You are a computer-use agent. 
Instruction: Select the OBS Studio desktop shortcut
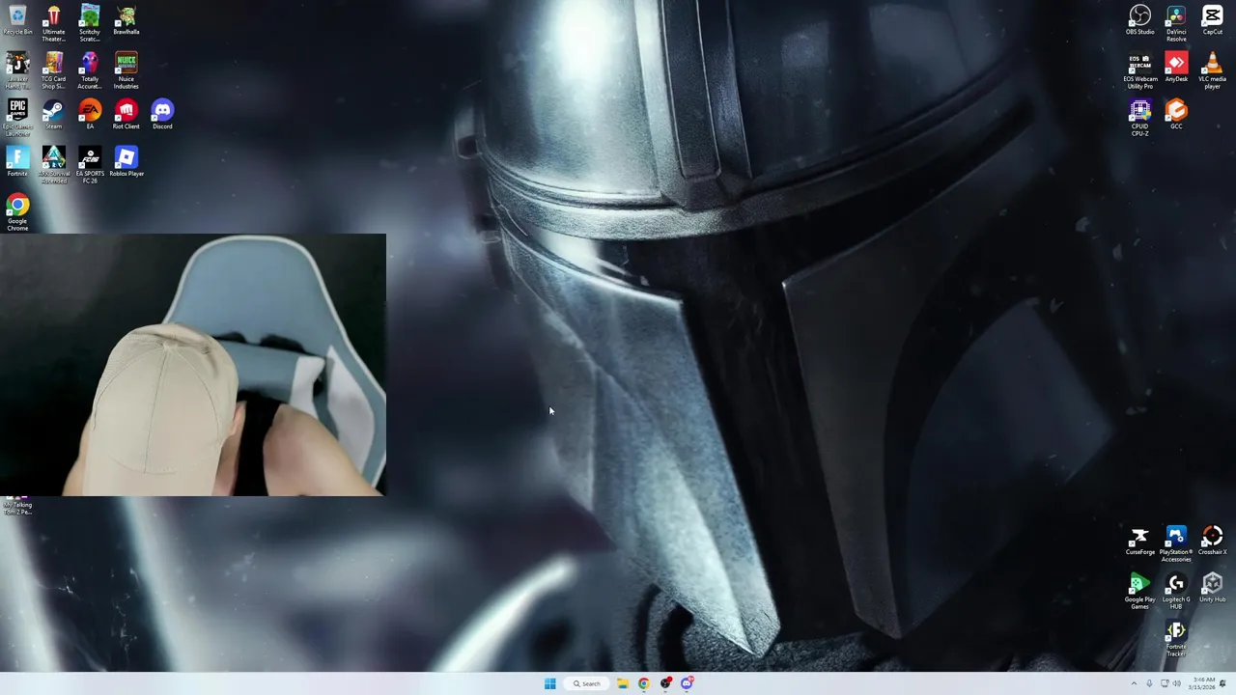tap(1140, 21)
